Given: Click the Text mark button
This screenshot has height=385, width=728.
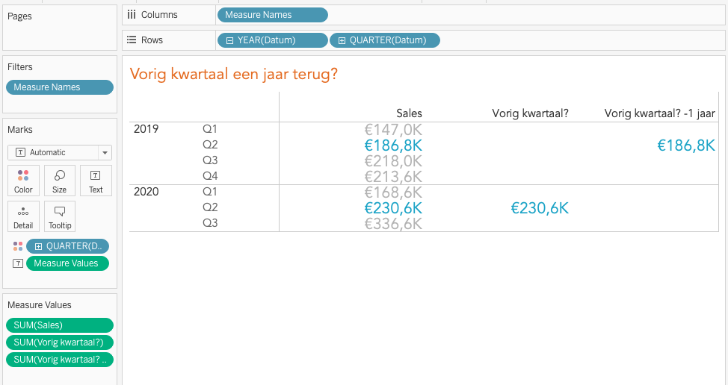Looking at the screenshot, I should (96, 180).
